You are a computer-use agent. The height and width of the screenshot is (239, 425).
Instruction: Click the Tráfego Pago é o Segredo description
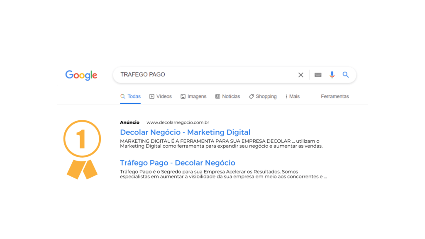pos(223,174)
